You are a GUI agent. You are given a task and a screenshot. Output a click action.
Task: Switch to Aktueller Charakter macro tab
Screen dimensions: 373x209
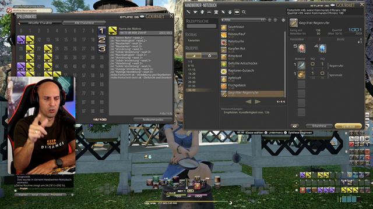pos(40,23)
